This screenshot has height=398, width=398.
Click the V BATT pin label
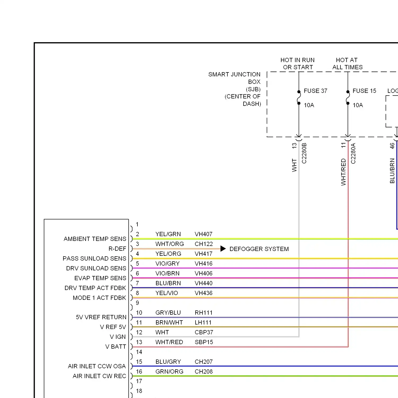[116, 347]
